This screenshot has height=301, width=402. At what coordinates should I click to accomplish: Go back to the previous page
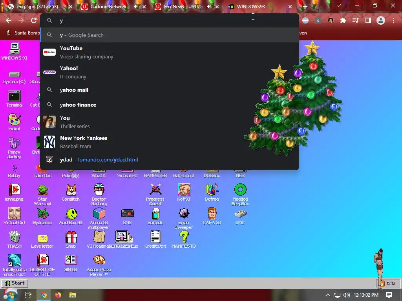9,20
